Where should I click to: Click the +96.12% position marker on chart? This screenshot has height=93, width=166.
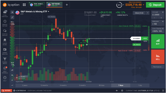tap(82, 43)
